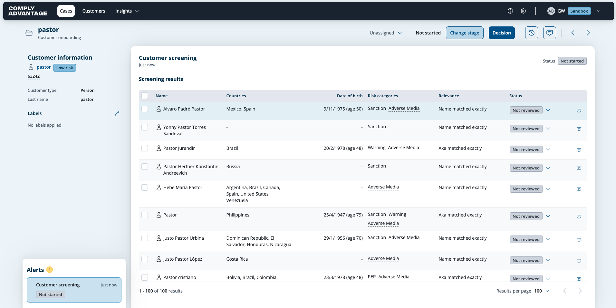
Task: Click Not reviewed status for Pastor Herther
Action: click(526, 168)
